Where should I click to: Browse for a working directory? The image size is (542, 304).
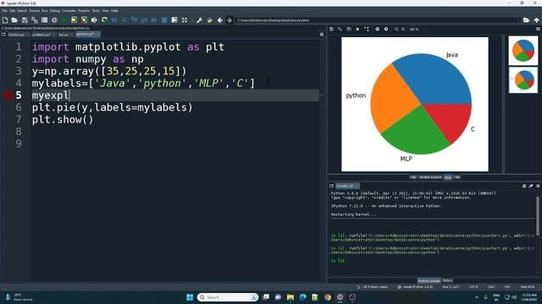pos(526,20)
